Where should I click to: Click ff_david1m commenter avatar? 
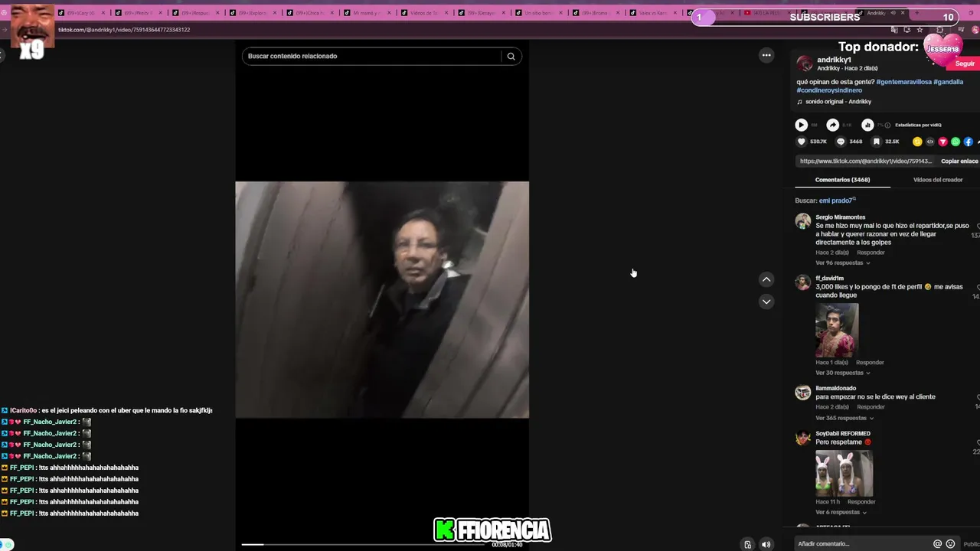[x=802, y=282]
